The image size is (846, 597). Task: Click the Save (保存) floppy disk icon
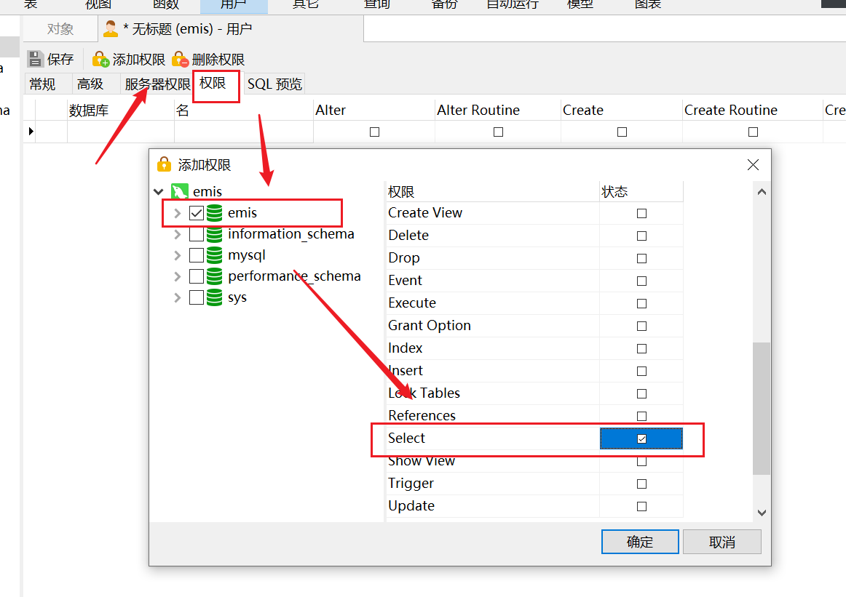pyautogui.click(x=35, y=59)
